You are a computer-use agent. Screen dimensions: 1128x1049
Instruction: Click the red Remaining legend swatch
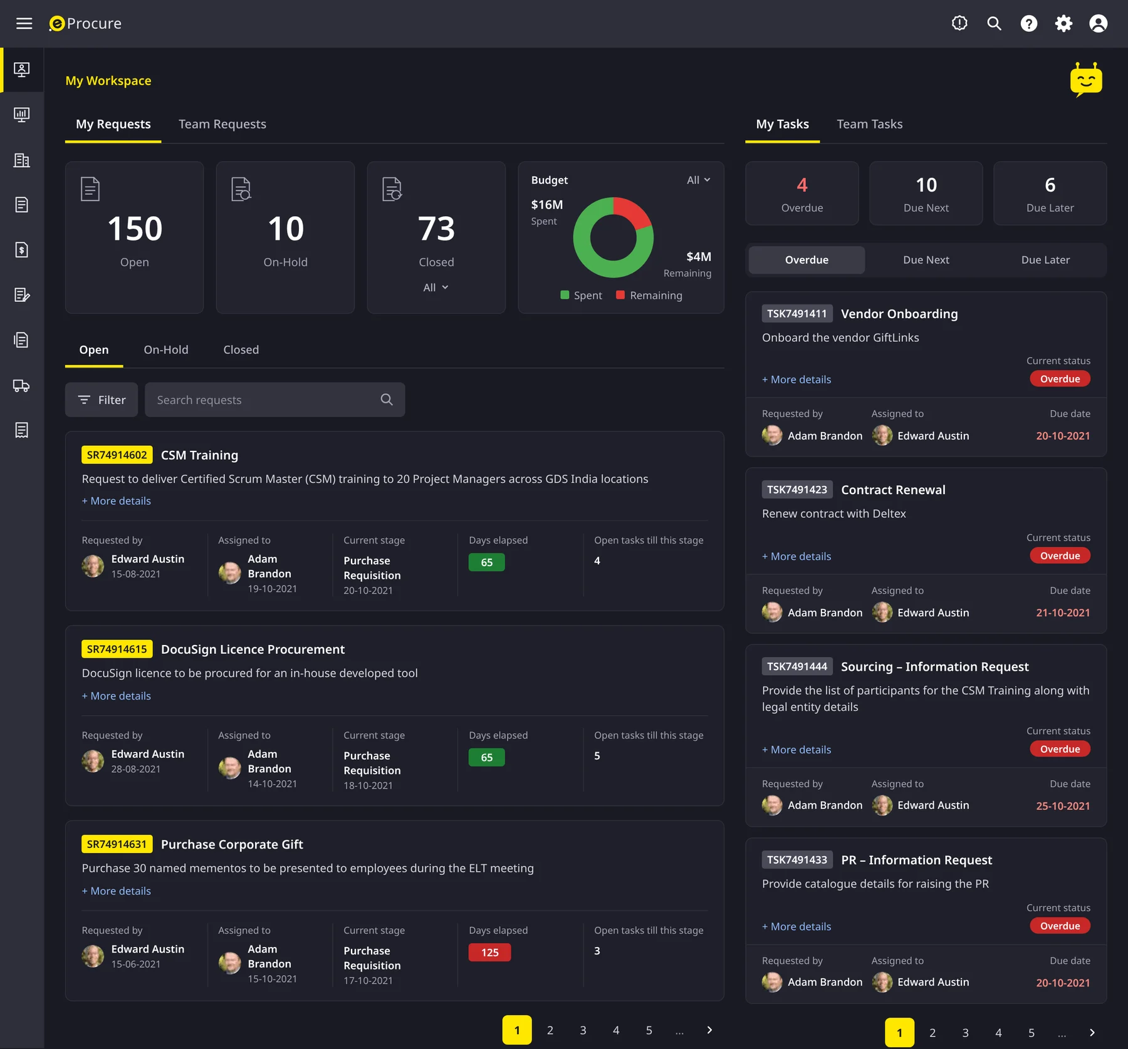click(620, 295)
